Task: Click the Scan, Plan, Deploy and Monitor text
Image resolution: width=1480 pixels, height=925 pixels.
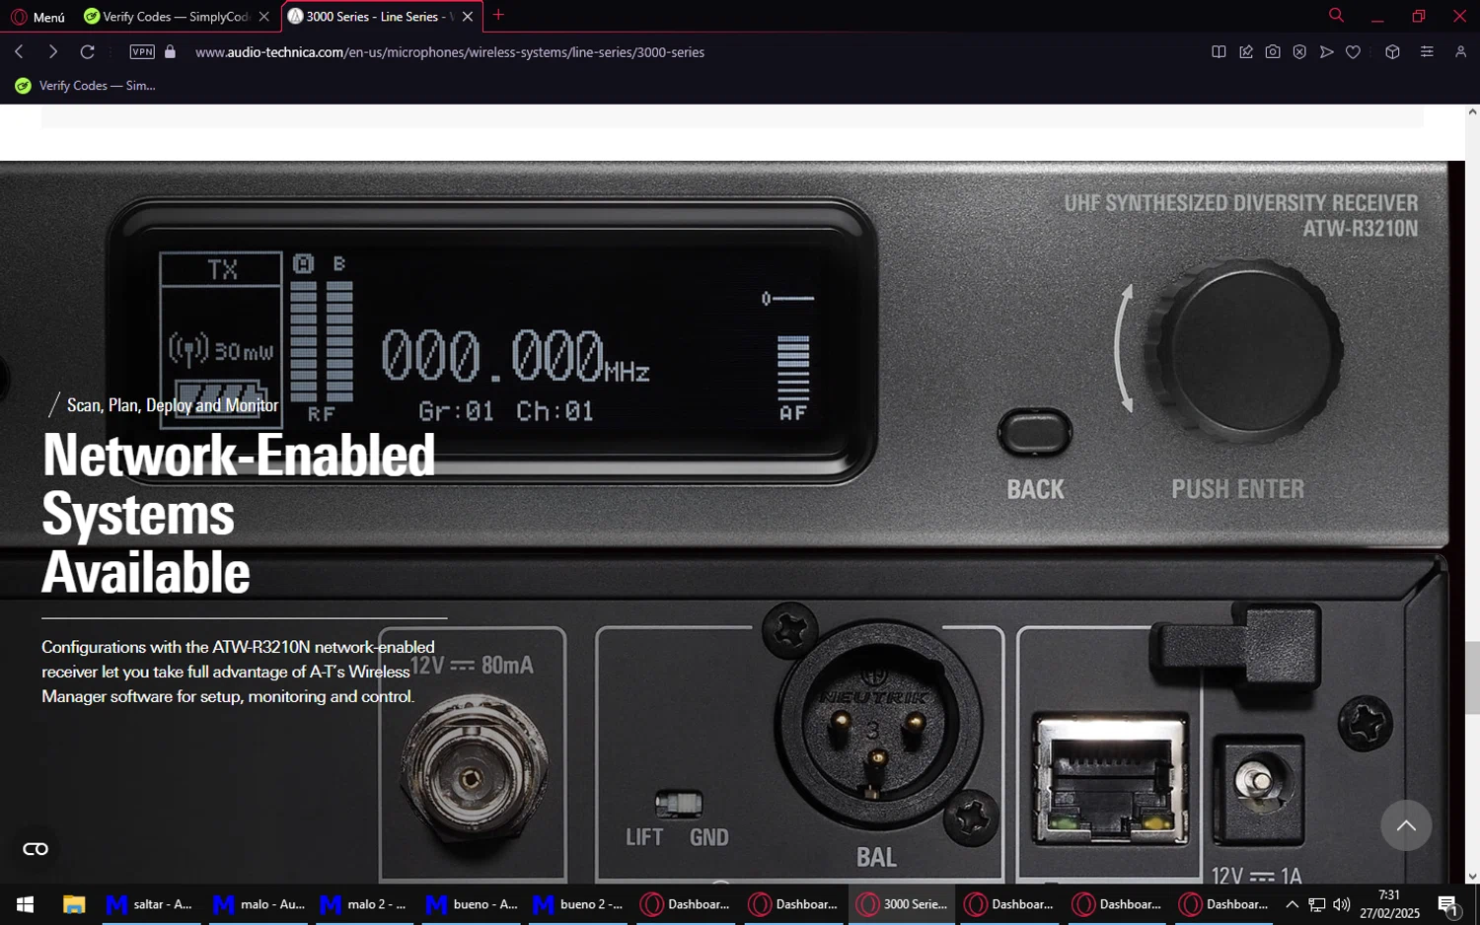Action: (173, 405)
